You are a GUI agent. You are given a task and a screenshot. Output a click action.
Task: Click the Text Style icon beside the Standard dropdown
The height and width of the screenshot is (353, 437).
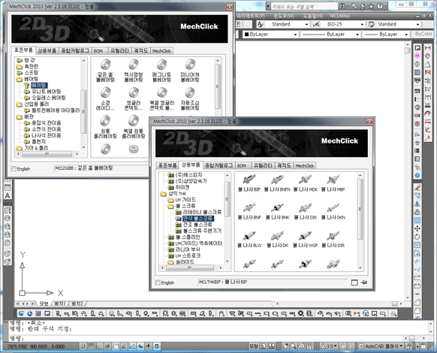(x=261, y=24)
